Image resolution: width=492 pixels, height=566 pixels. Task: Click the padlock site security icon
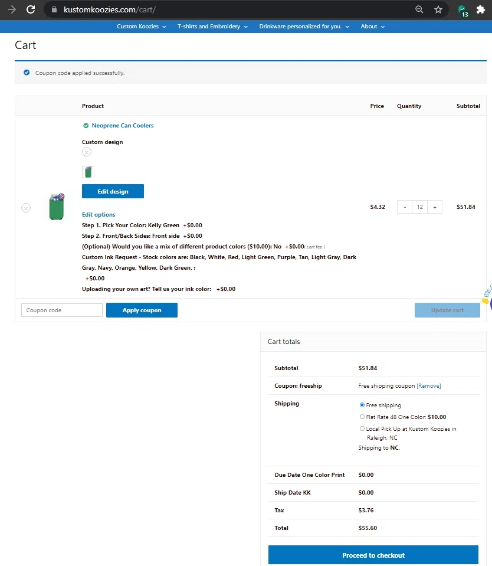tap(54, 9)
